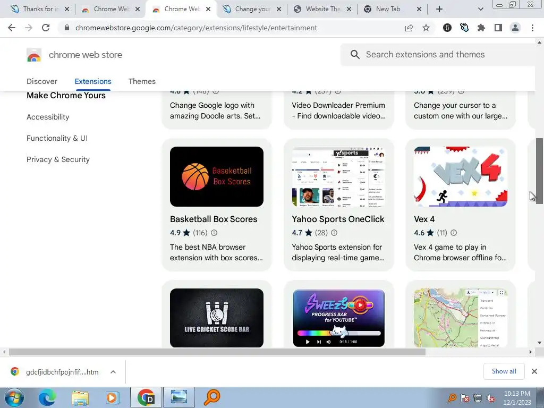Open the map extension thumbnail
The width and height of the screenshot is (544, 408).
461,318
